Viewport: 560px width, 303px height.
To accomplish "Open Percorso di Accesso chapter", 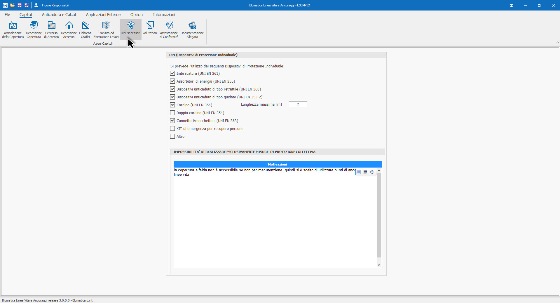I will [x=51, y=30].
